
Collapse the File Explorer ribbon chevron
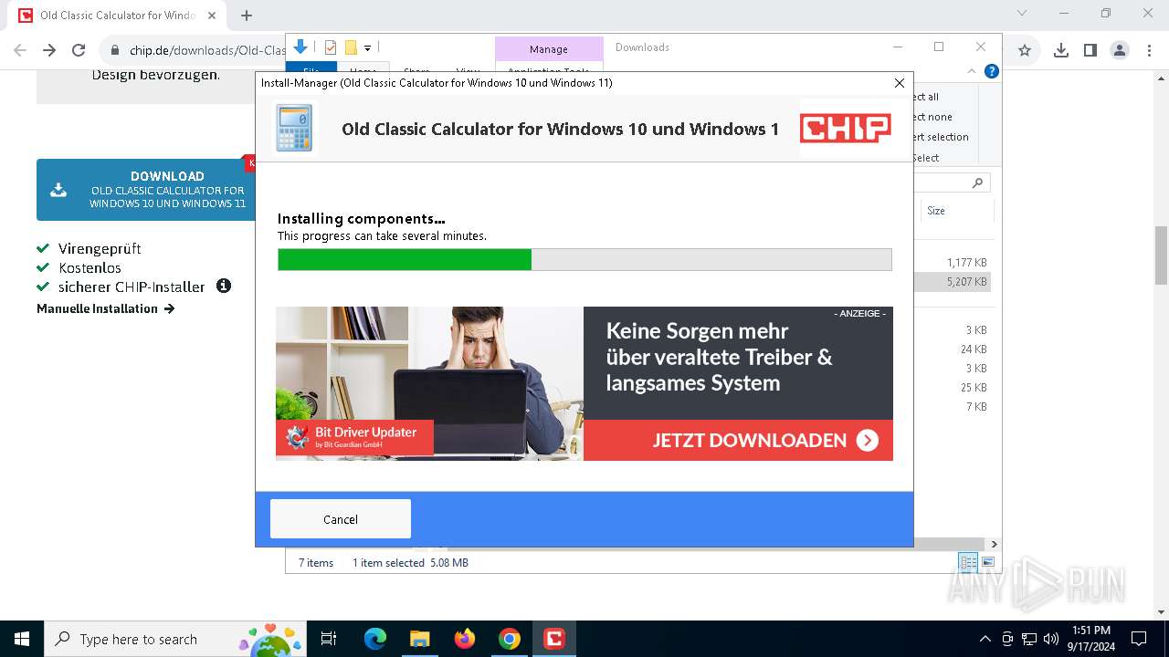point(972,71)
